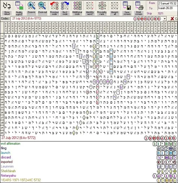Select the 'launch' code entry

(x=6, y=153)
